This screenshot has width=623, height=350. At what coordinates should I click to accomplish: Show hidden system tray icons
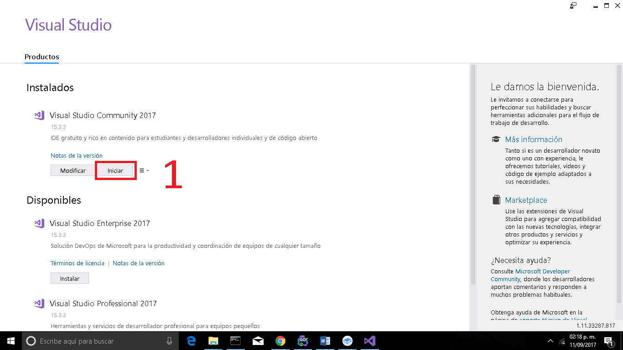click(550, 341)
